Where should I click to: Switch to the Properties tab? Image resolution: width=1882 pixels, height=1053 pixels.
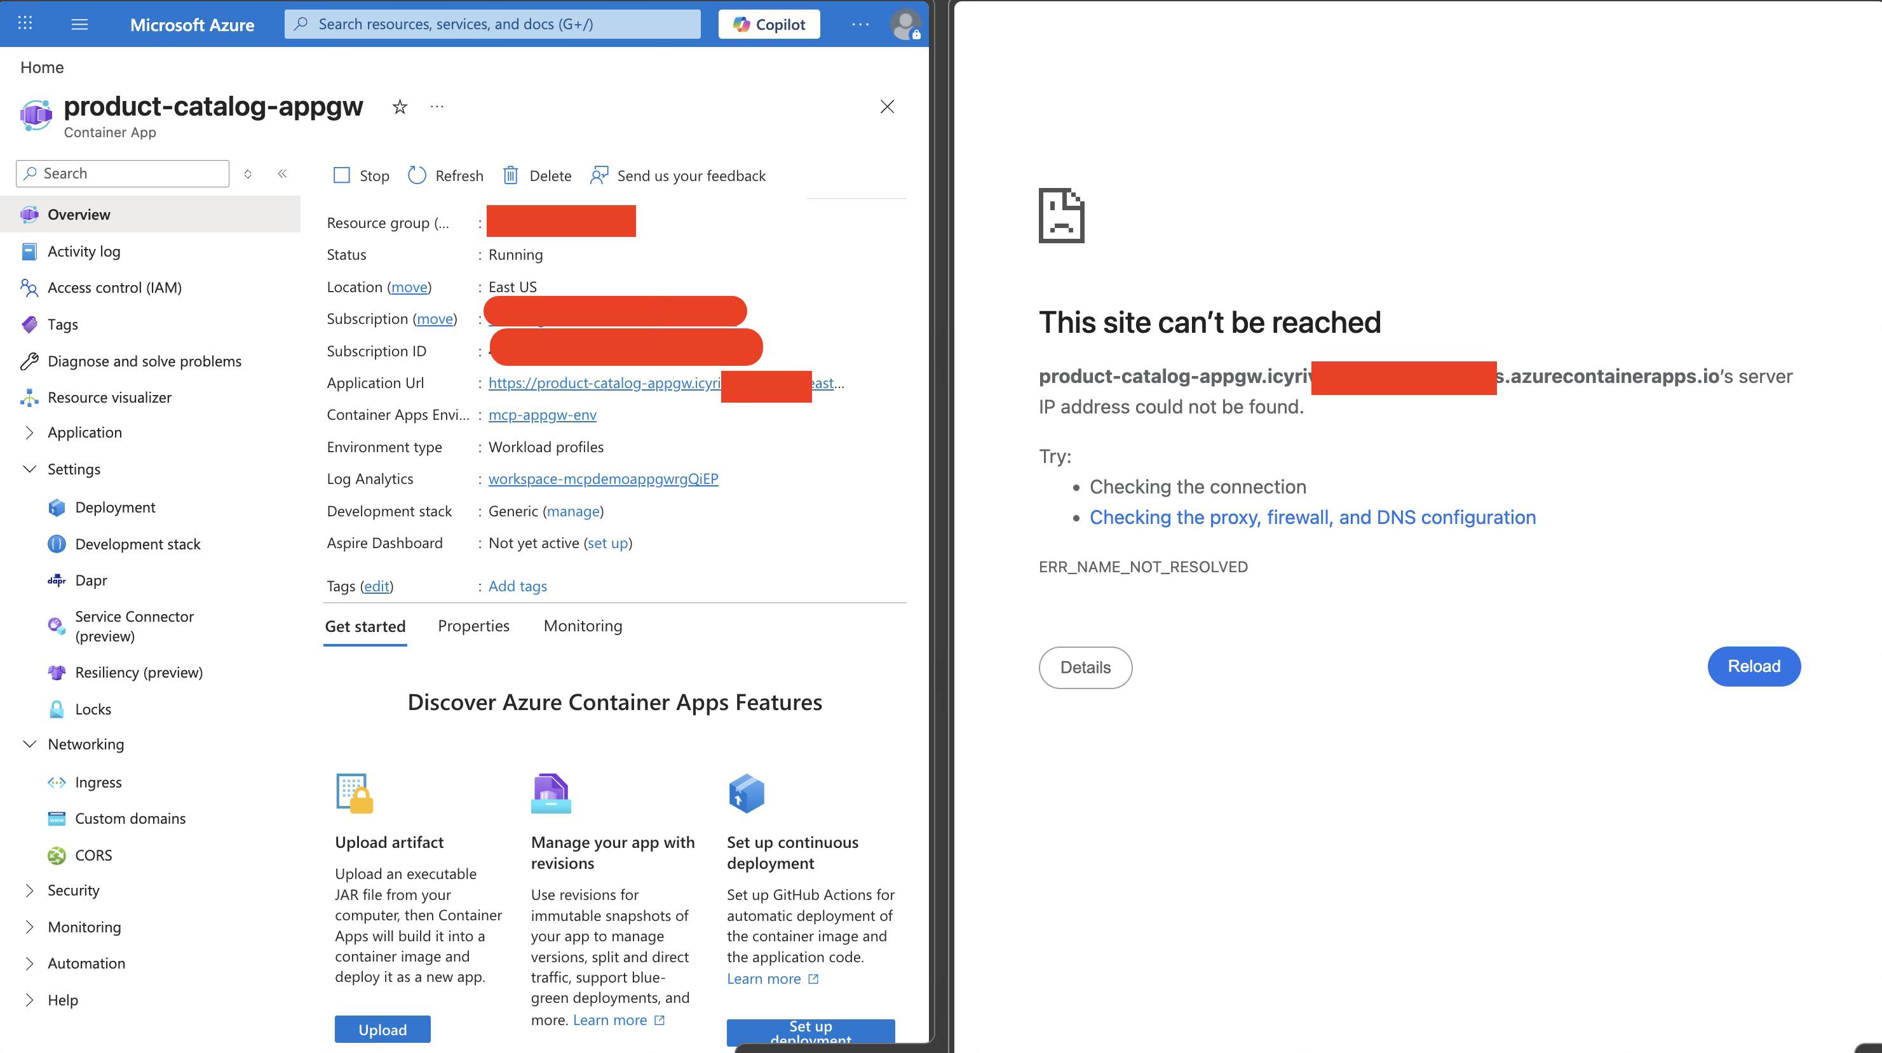pyautogui.click(x=473, y=626)
